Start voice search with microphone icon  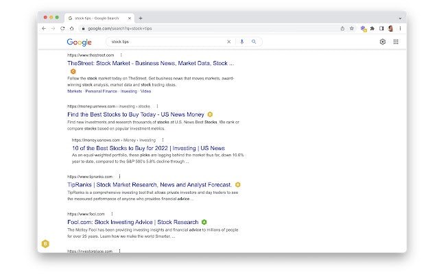pos(242,42)
